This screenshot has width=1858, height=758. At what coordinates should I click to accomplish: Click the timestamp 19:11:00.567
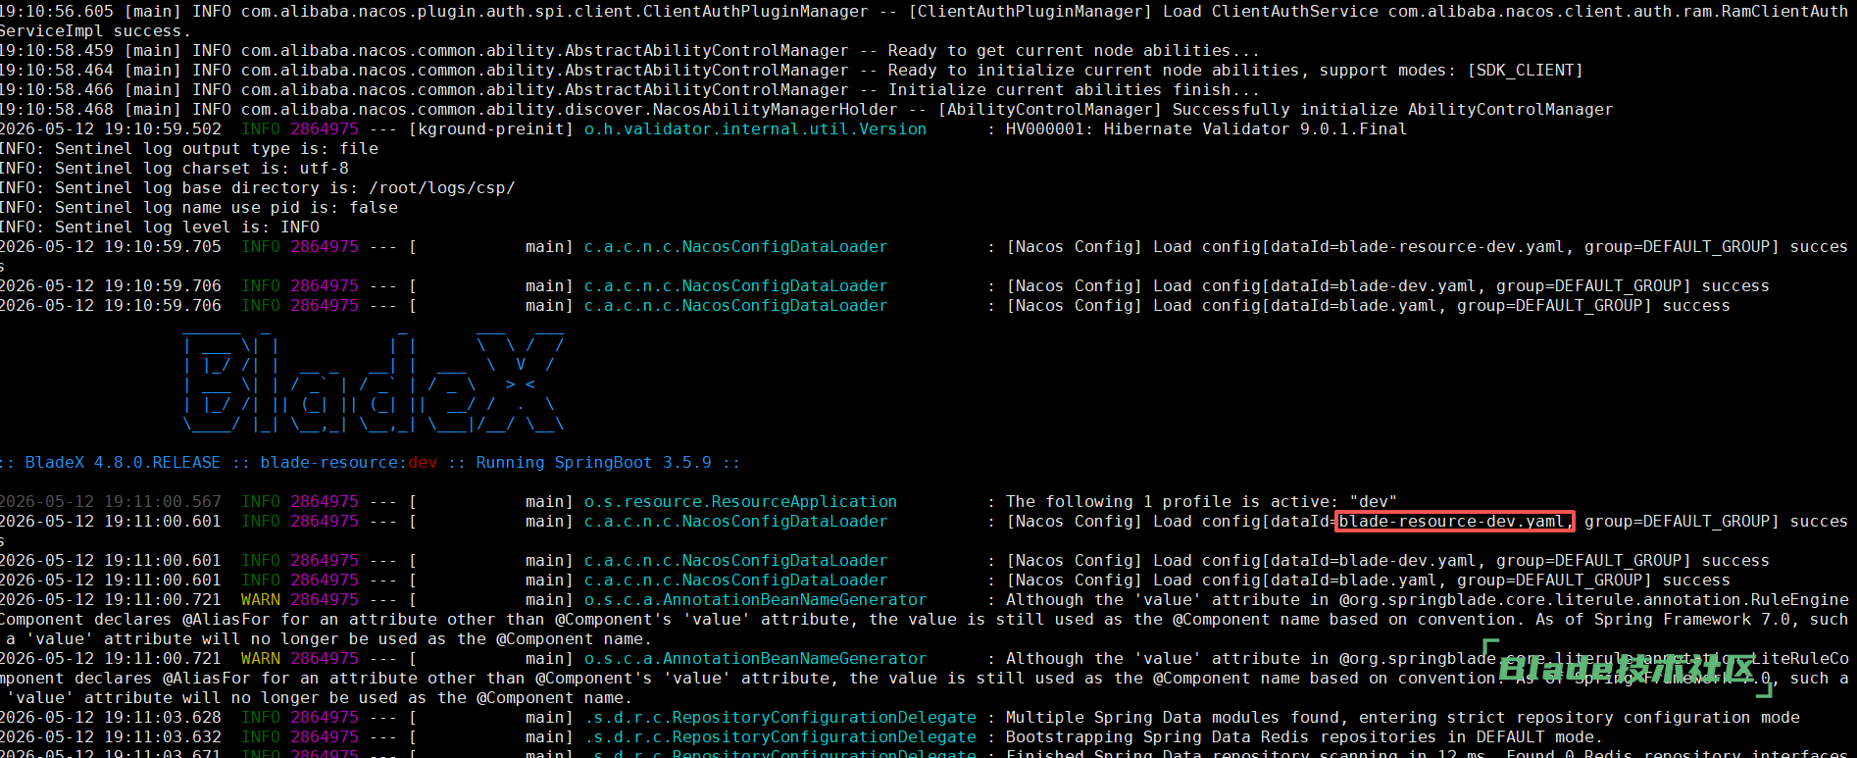tap(163, 502)
